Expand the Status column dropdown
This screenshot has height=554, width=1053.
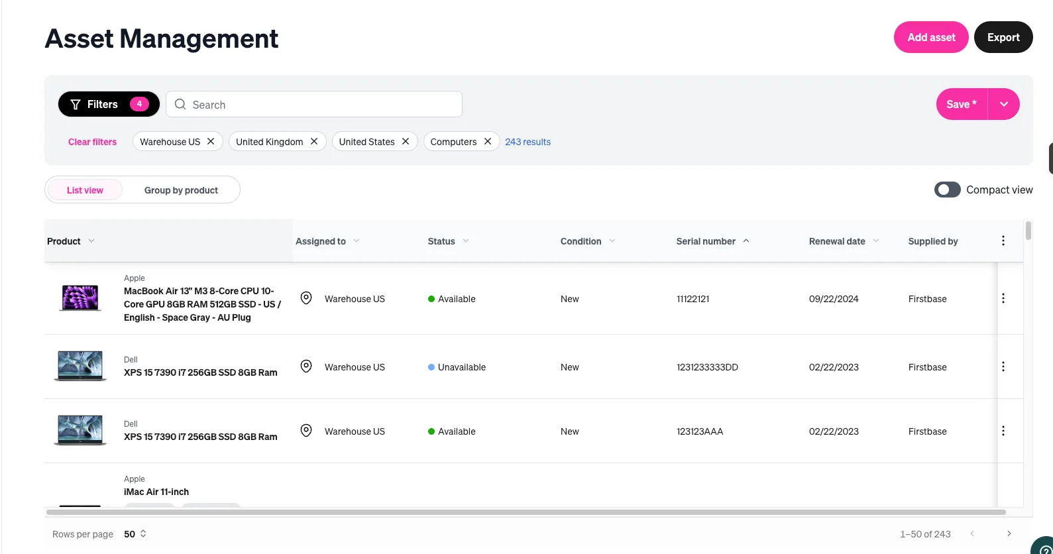[x=466, y=241]
